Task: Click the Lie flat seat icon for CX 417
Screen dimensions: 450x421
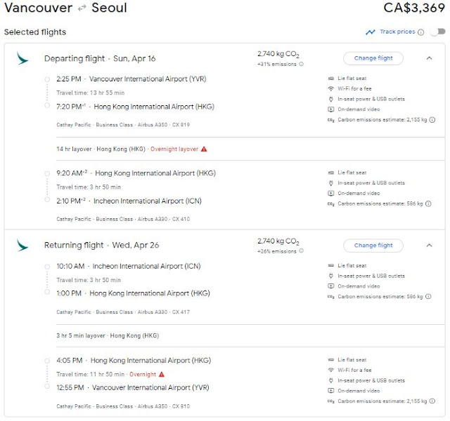Action: [x=331, y=266]
